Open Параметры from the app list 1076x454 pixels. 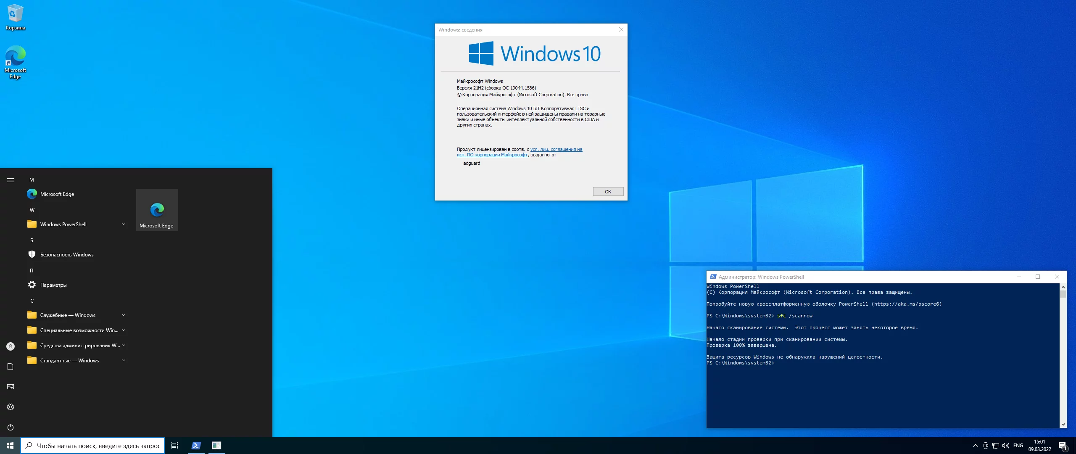tap(53, 285)
